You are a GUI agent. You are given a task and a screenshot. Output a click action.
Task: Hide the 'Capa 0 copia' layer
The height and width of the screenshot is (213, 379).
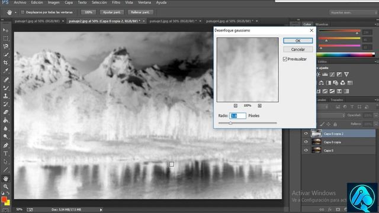(x=306, y=142)
